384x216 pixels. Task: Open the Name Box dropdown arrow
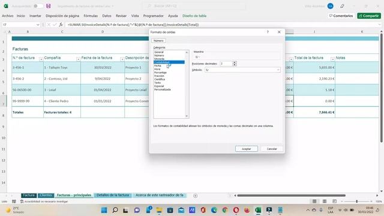coord(38,25)
